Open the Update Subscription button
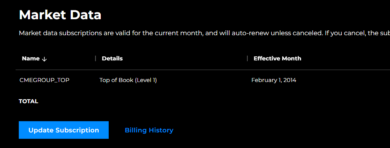390x148 pixels. point(64,130)
